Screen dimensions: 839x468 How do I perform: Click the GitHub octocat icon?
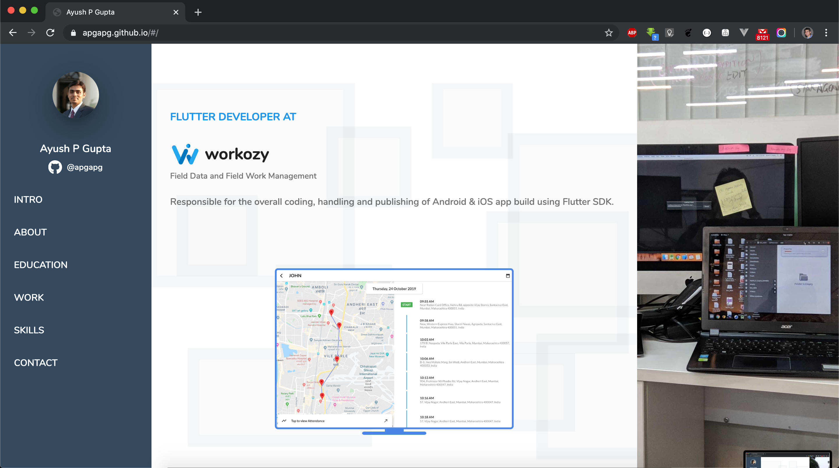55,167
